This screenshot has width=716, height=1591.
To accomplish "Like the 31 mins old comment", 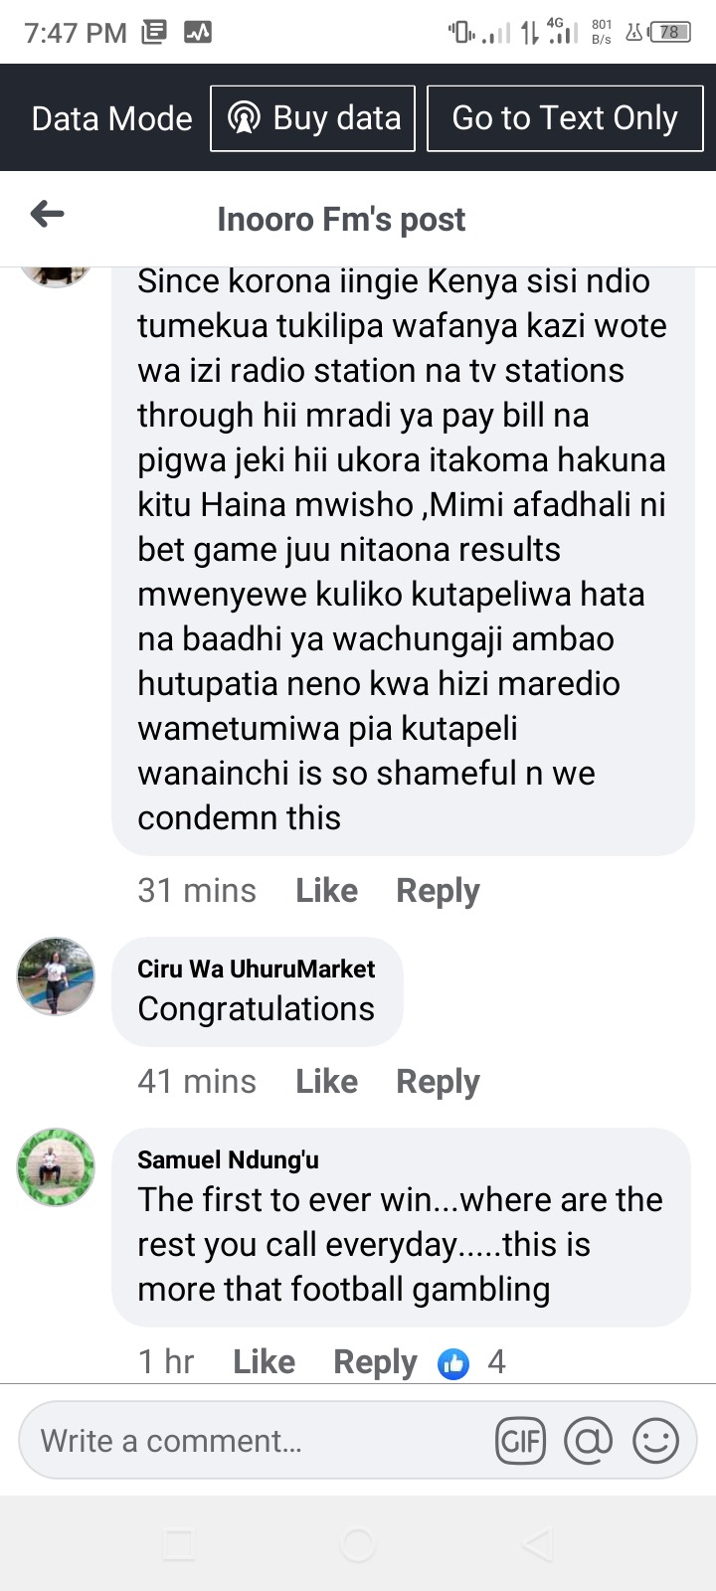I will pos(326,890).
